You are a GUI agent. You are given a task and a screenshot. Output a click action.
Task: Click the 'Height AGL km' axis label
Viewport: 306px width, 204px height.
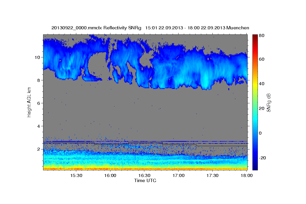[x=29, y=102]
